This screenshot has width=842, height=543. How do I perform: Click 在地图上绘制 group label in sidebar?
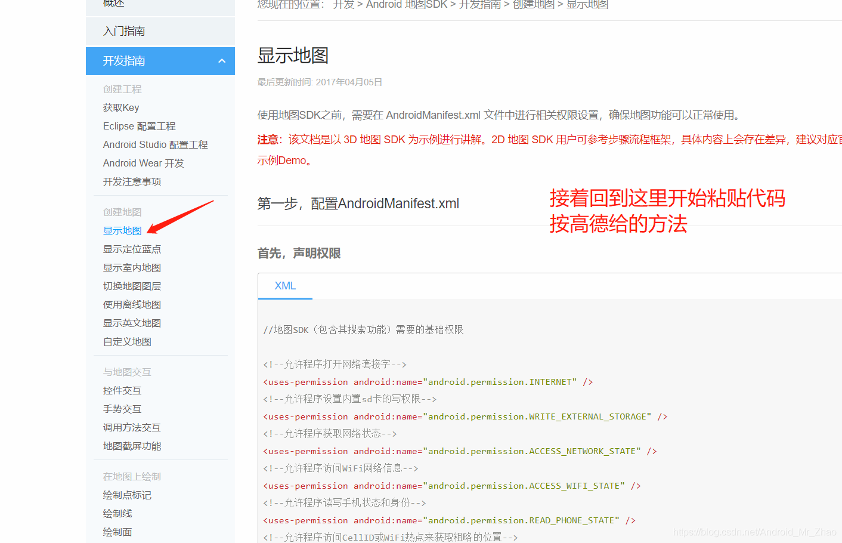(132, 476)
